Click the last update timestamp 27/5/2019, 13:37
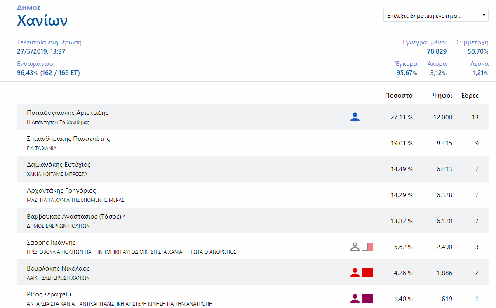Screen dimensions: 496x308 pyautogui.click(x=41, y=51)
